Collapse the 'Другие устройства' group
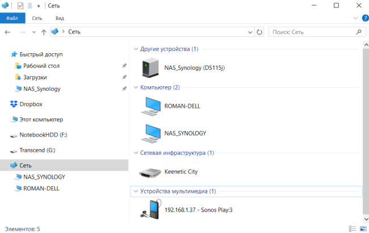Image resolution: width=369 pixels, height=233 pixels. pyautogui.click(x=136, y=49)
